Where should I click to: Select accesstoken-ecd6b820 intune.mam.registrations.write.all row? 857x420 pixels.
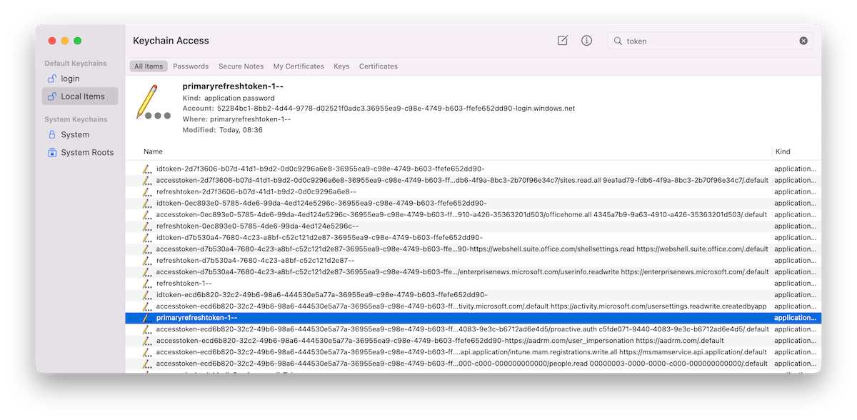click(473, 352)
